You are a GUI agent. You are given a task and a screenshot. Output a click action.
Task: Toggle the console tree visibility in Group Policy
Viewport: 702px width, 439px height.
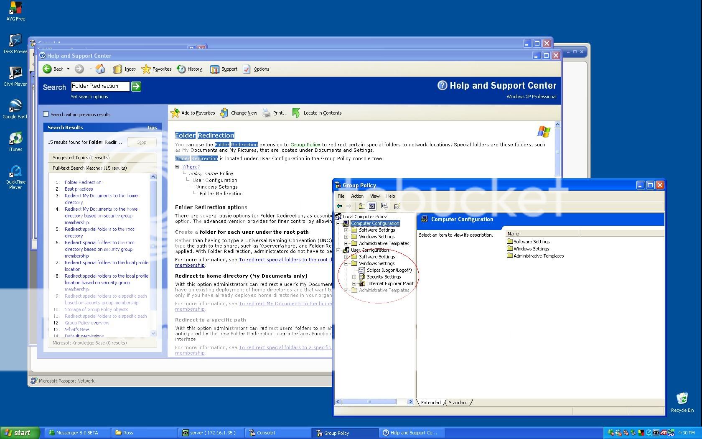click(372, 206)
